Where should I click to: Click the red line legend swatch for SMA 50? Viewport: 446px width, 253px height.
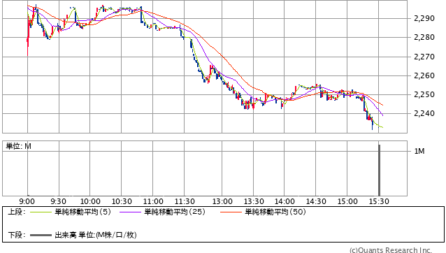click(x=231, y=212)
